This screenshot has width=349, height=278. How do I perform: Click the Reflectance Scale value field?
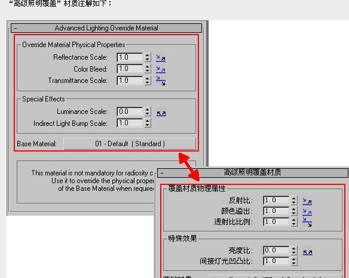pos(130,57)
